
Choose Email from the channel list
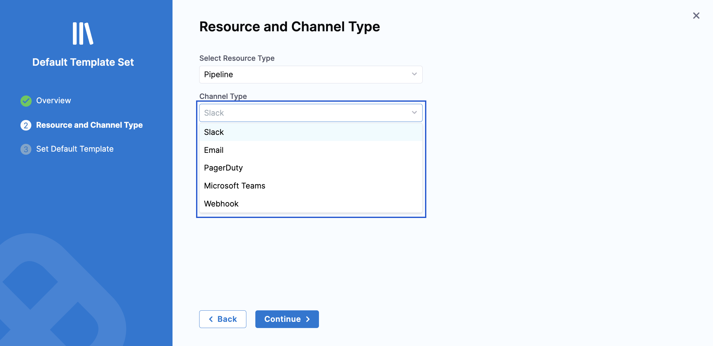pyautogui.click(x=214, y=150)
